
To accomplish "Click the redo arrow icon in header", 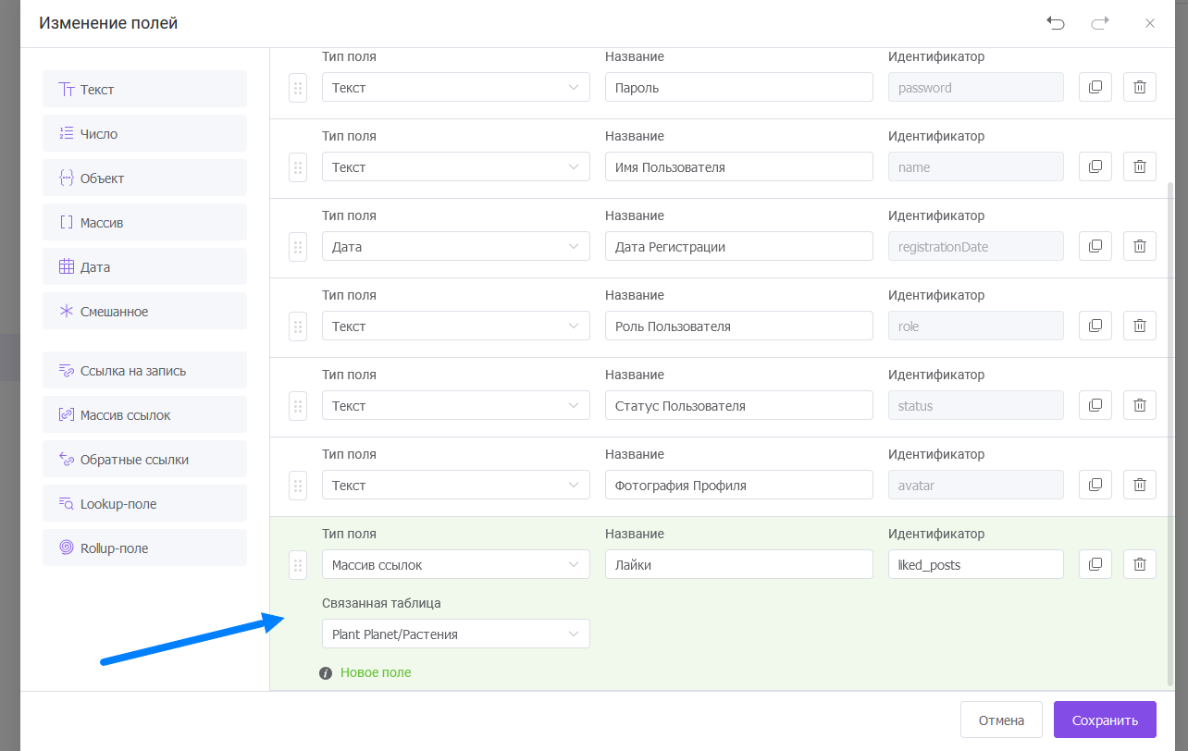I will tap(1100, 23).
